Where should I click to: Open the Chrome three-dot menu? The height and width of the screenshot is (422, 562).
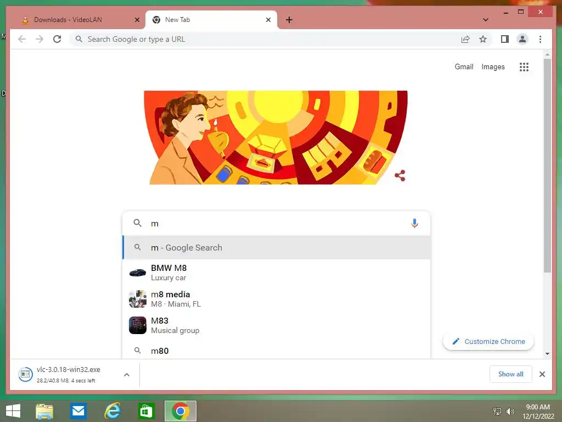pyautogui.click(x=540, y=39)
